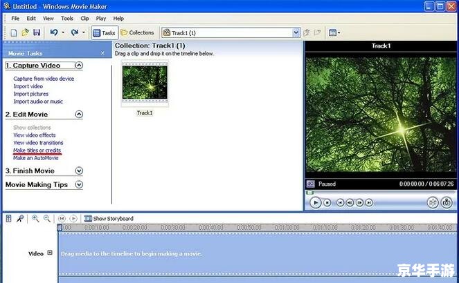Click Make titles or credits link

pos(37,150)
